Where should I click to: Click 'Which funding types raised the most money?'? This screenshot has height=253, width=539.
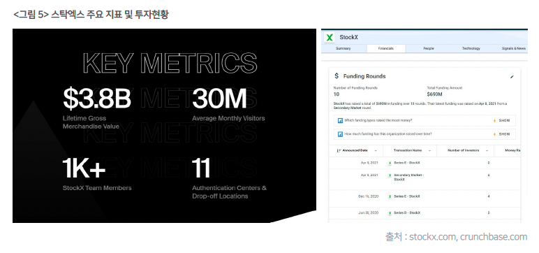[x=378, y=120]
